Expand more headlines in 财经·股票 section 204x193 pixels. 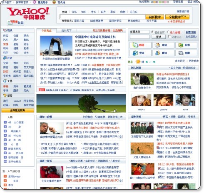pos(121,137)
